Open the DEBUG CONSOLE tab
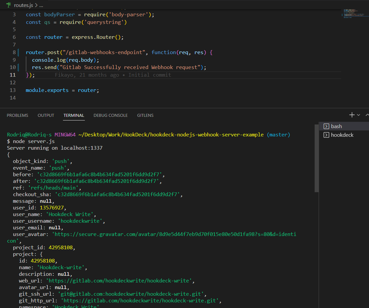 tap(110, 115)
